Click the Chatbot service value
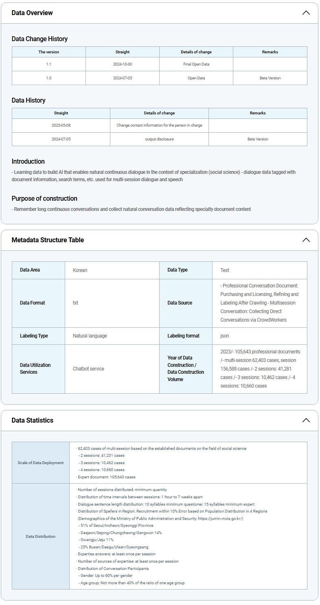This screenshot has width=320, height=605. pyautogui.click(x=88, y=369)
